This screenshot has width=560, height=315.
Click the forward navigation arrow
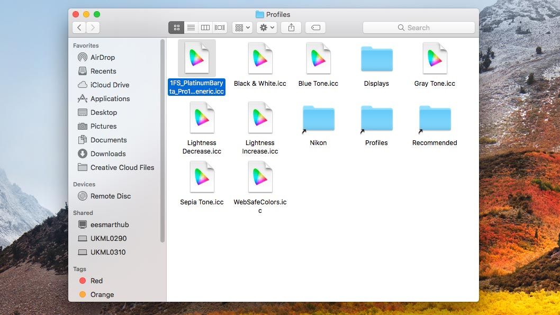[93, 28]
